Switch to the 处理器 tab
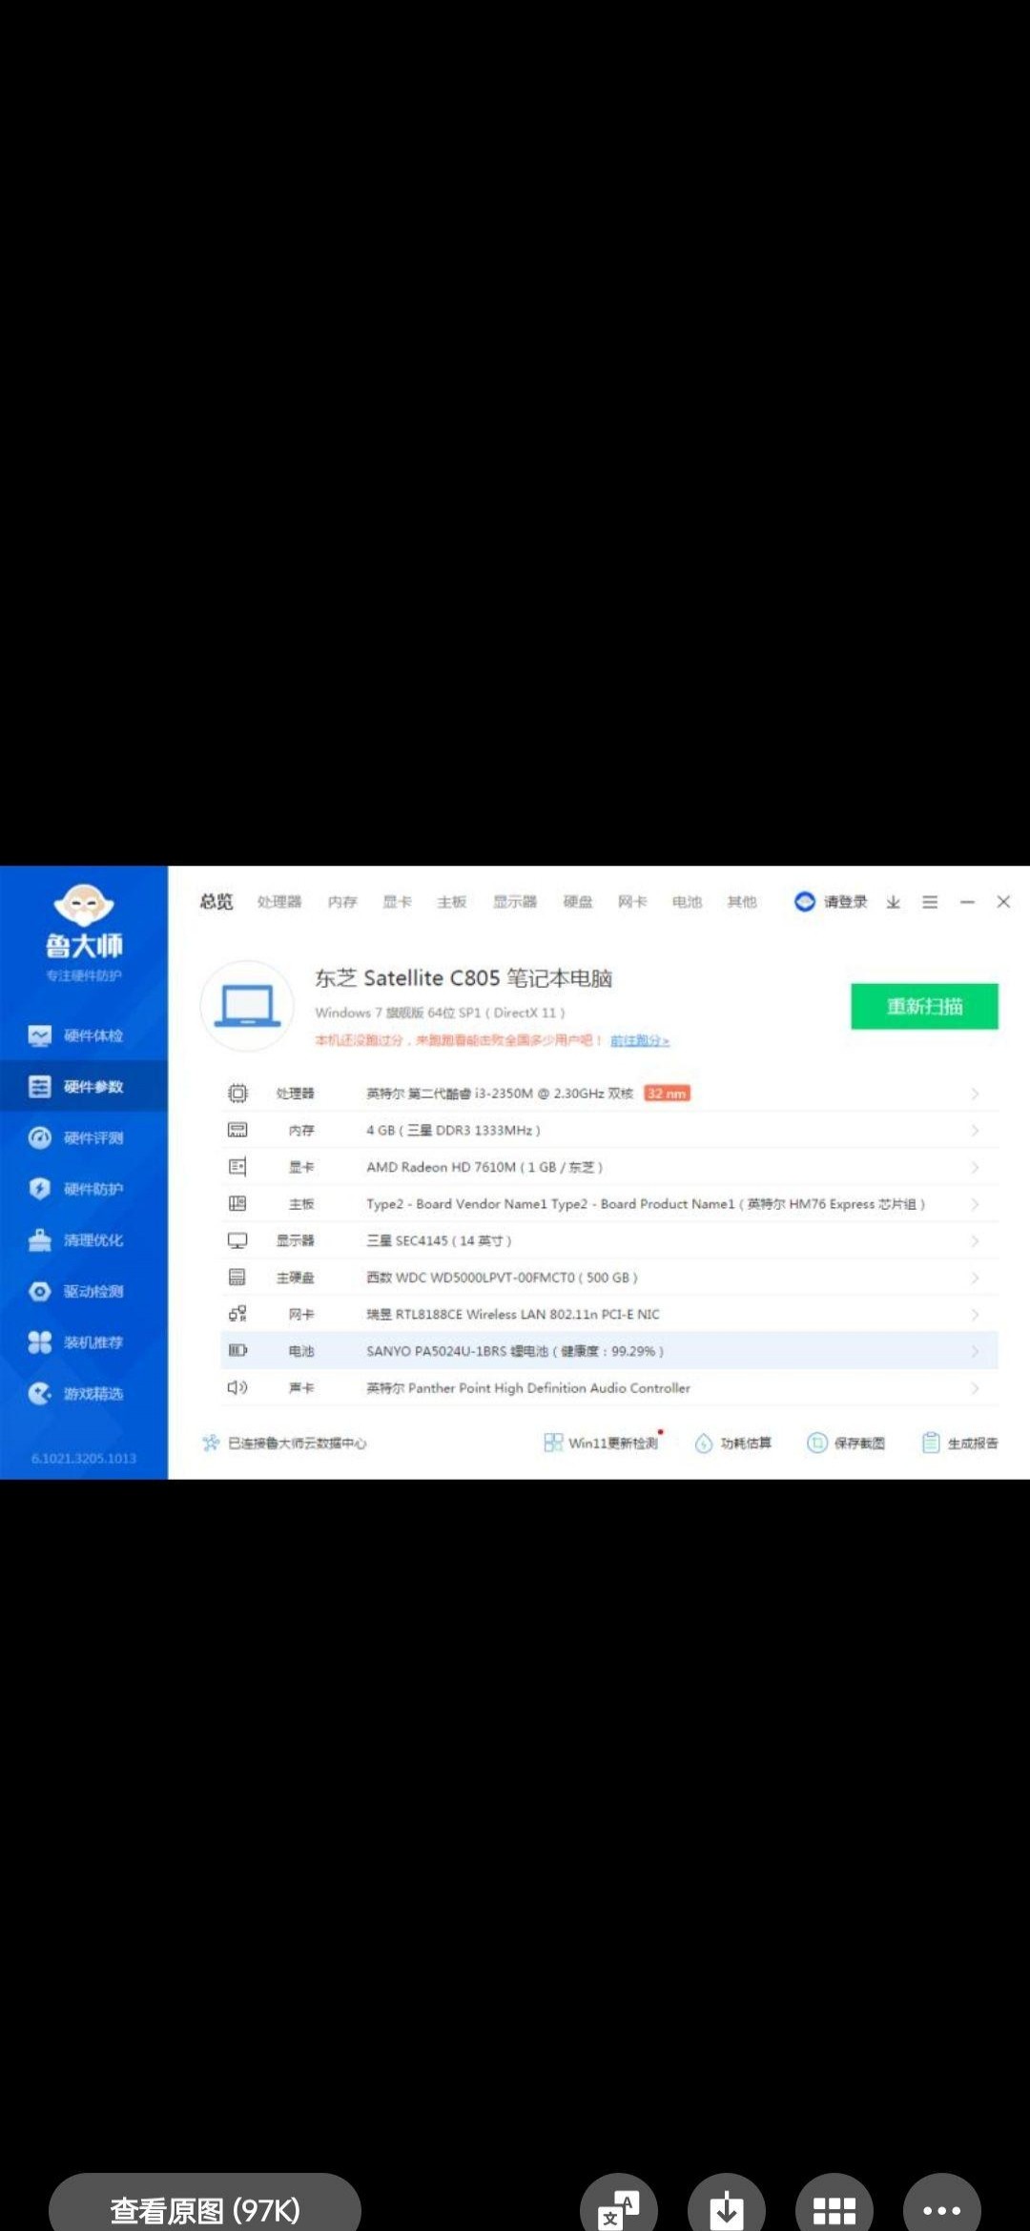Image resolution: width=1030 pixels, height=2231 pixels. point(279,902)
